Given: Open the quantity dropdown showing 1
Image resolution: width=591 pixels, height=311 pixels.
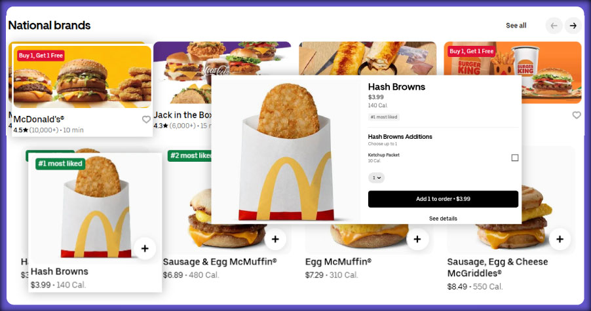Looking at the screenshot, I should [x=376, y=177].
